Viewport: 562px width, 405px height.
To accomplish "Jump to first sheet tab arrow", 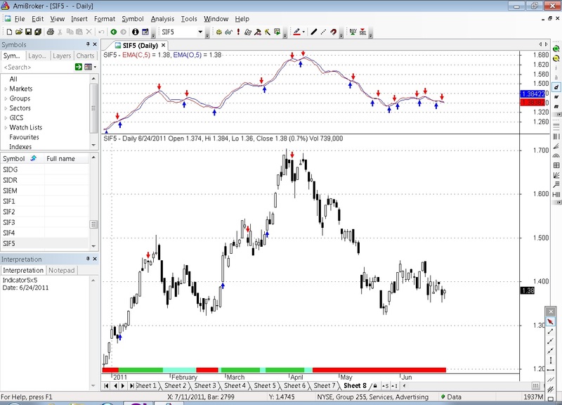I will (106, 385).
